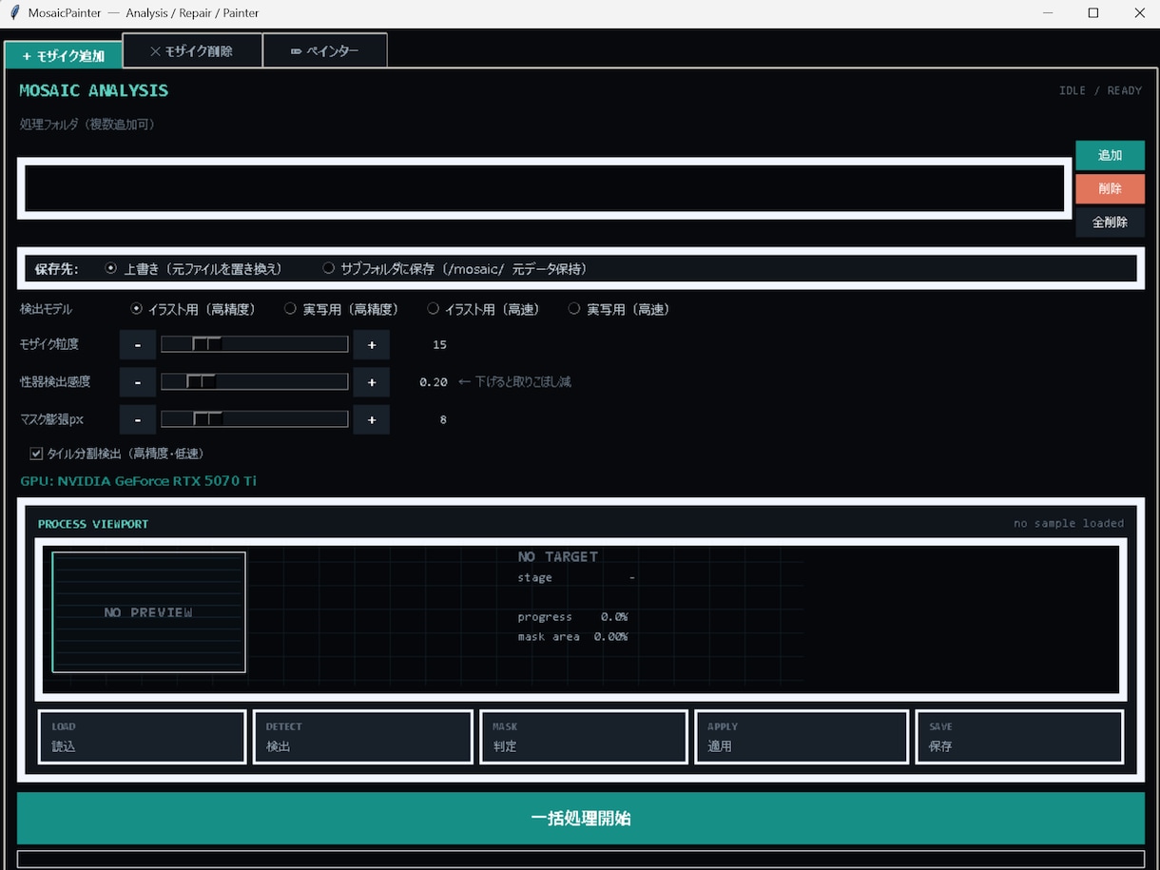Image resolution: width=1160 pixels, height=870 pixels.
Task: Click the NO TARGET label
Action: (x=558, y=557)
